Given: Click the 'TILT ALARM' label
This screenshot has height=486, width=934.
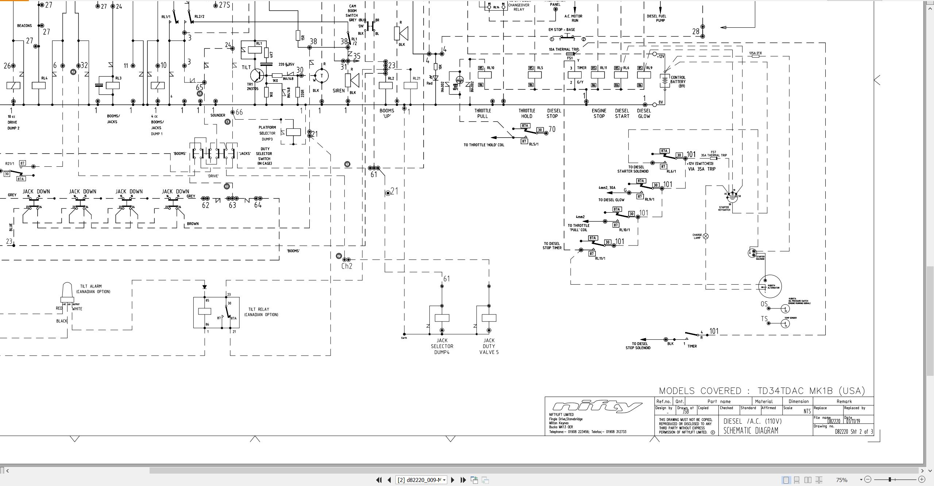Looking at the screenshot, I should point(91,286).
